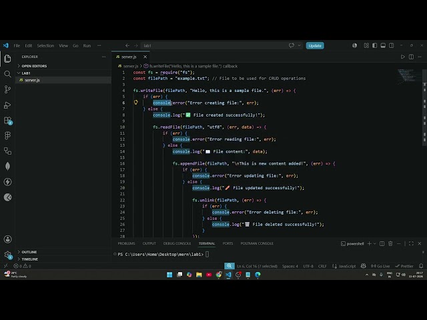Viewport: 427px width, 320px height.
Task: Split the terminal panel
Action: pyautogui.click(x=382, y=243)
